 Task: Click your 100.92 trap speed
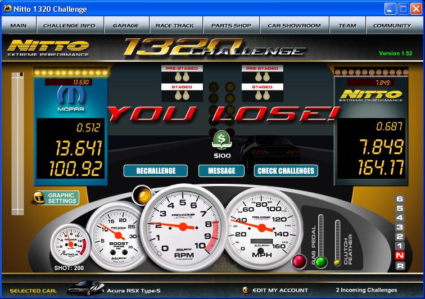[x=76, y=168]
